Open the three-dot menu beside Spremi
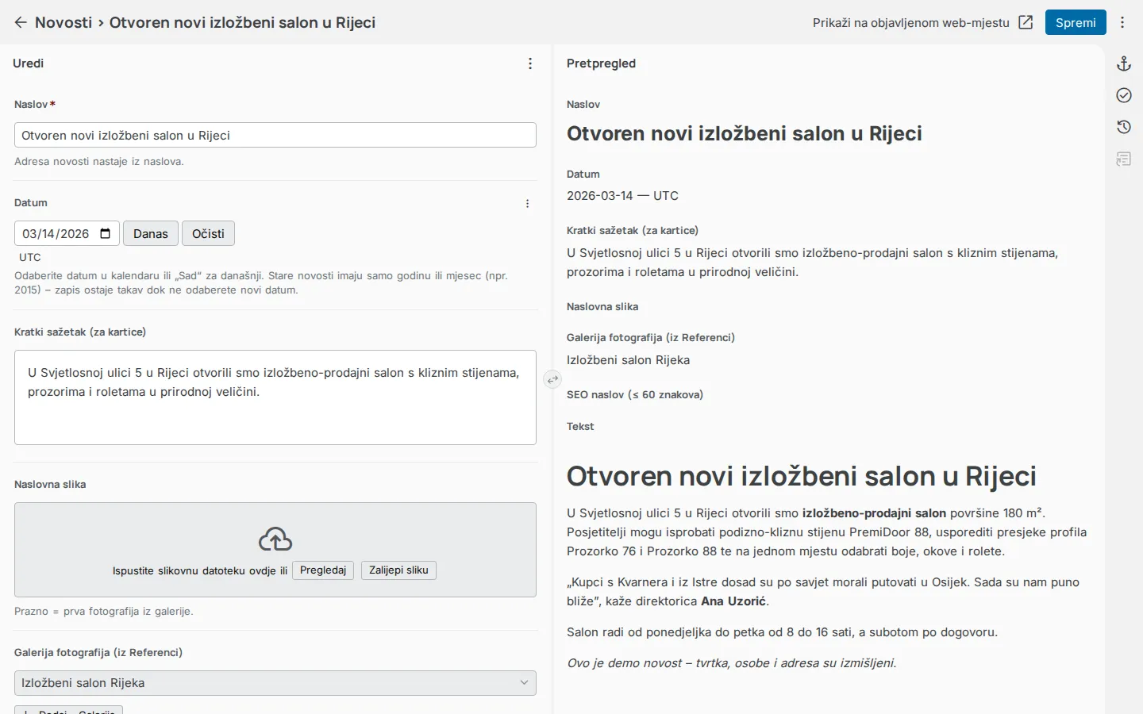1143x714 pixels. 1122,22
